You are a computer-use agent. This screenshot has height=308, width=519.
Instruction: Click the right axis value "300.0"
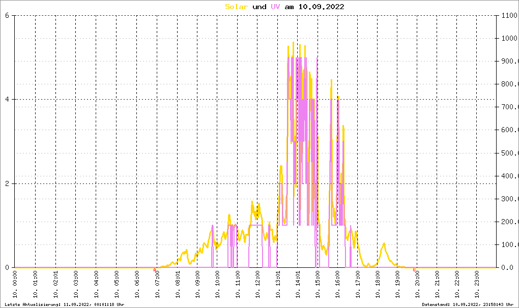(510, 199)
